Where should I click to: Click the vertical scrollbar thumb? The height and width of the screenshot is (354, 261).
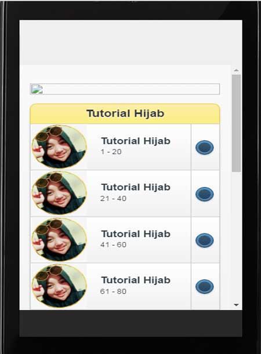tap(236, 123)
